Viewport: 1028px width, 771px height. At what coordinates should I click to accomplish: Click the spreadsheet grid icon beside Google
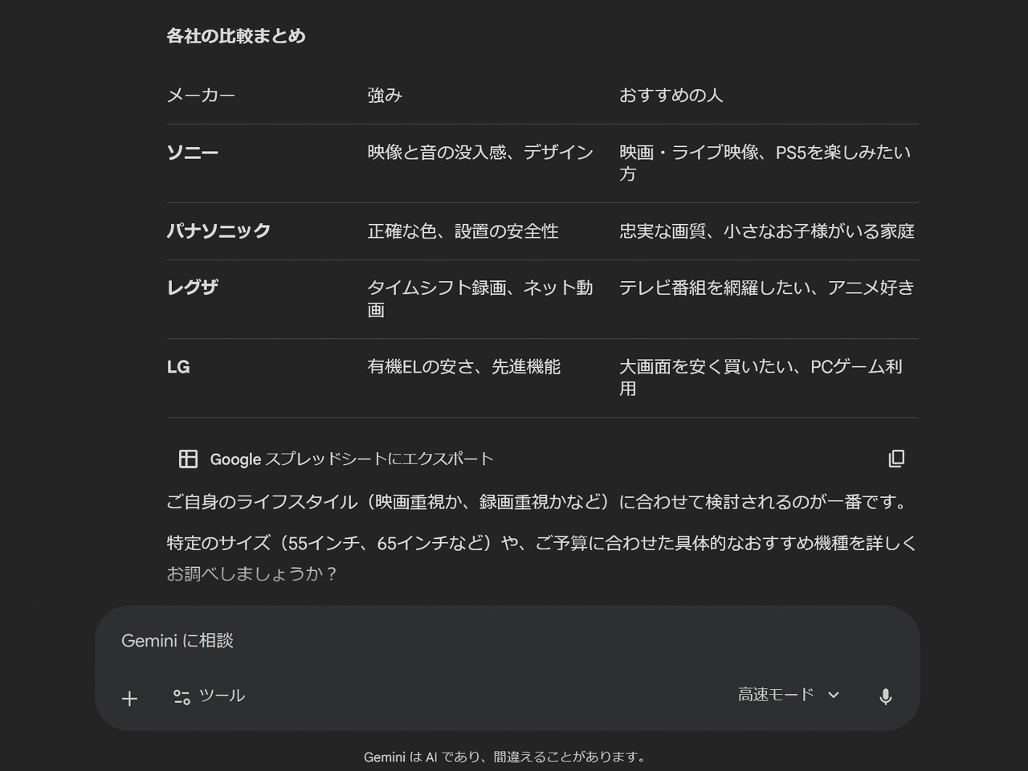[188, 459]
